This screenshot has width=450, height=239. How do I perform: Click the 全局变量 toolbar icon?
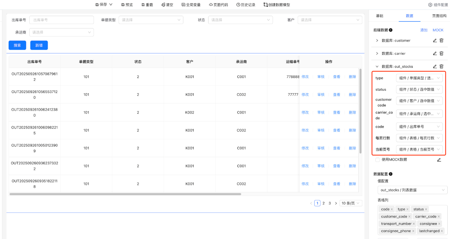[184, 5]
